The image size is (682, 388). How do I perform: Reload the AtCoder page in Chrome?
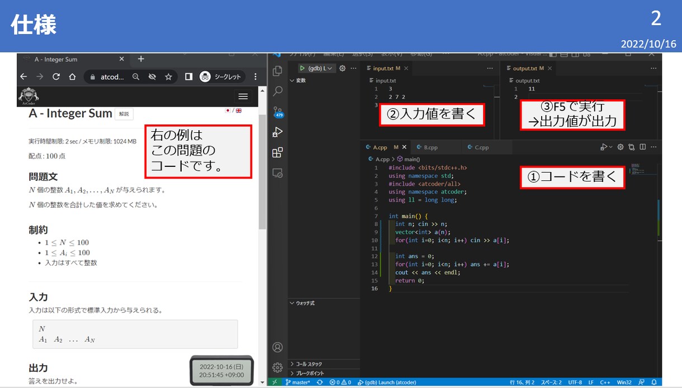(x=56, y=76)
